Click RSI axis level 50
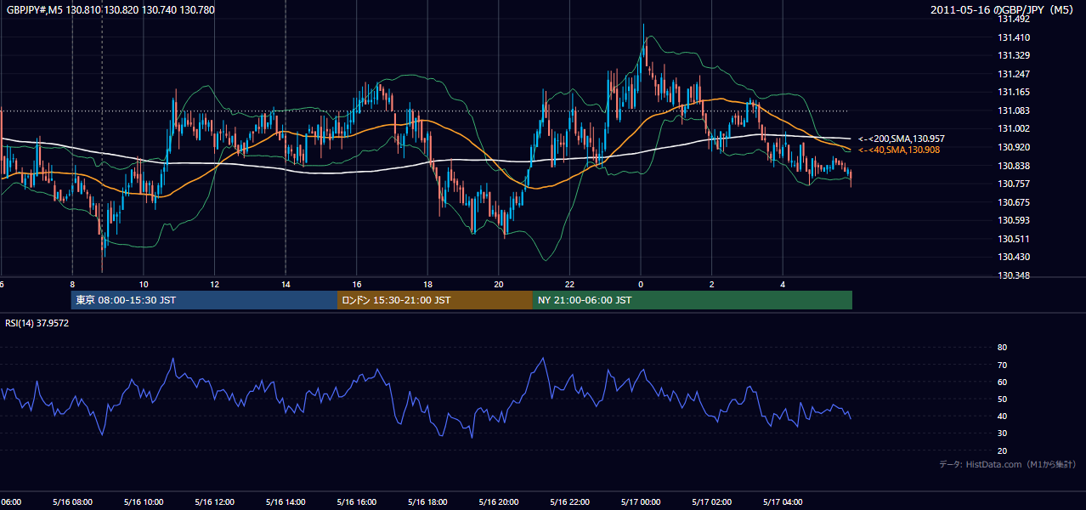Screen dimensions: 1086x510 [1003, 399]
